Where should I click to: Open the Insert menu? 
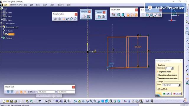point(45,5)
